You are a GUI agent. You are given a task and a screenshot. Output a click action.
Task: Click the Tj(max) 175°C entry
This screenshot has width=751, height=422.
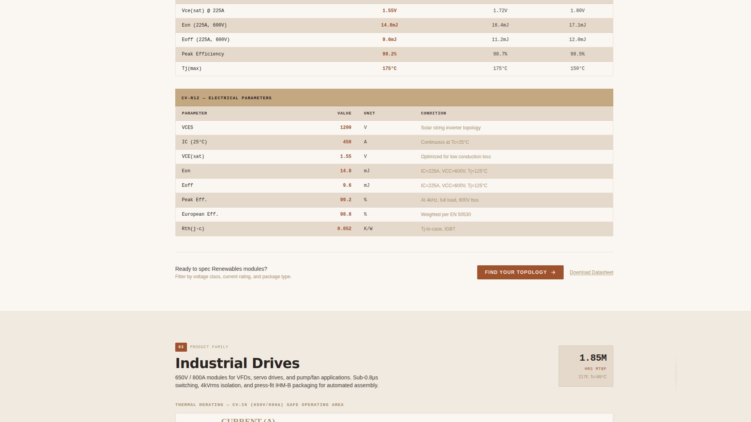coord(390,68)
